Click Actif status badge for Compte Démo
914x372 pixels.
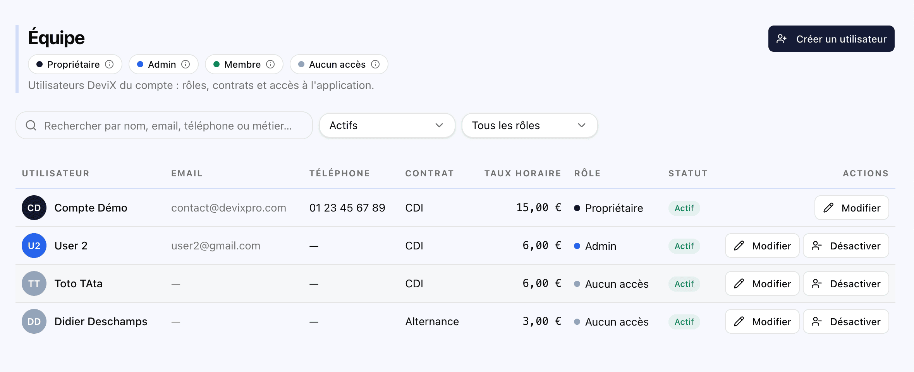(x=684, y=208)
